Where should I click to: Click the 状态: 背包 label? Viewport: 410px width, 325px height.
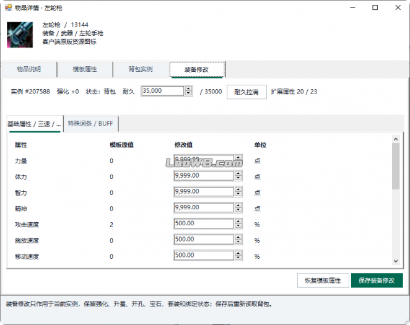click(101, 92)
